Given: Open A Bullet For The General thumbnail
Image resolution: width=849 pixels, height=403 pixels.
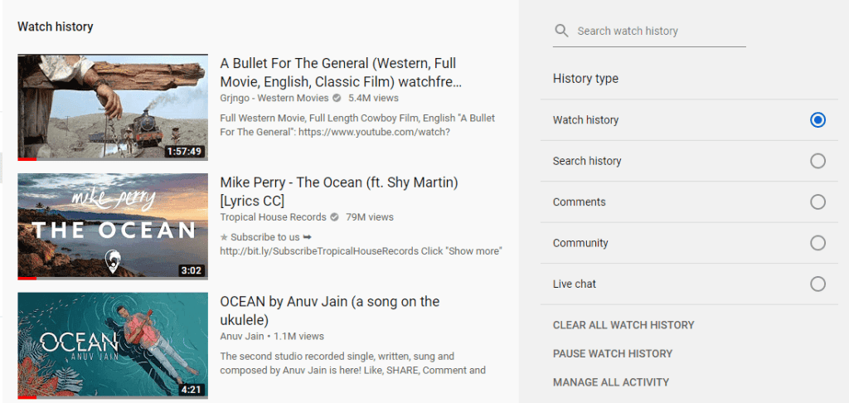Looking at the screenshot, I should 113,107.
